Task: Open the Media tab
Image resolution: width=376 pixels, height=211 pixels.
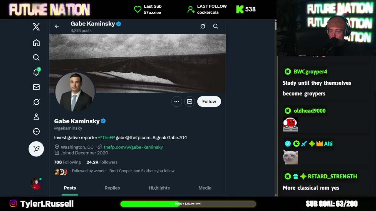Action: (205, 188)
